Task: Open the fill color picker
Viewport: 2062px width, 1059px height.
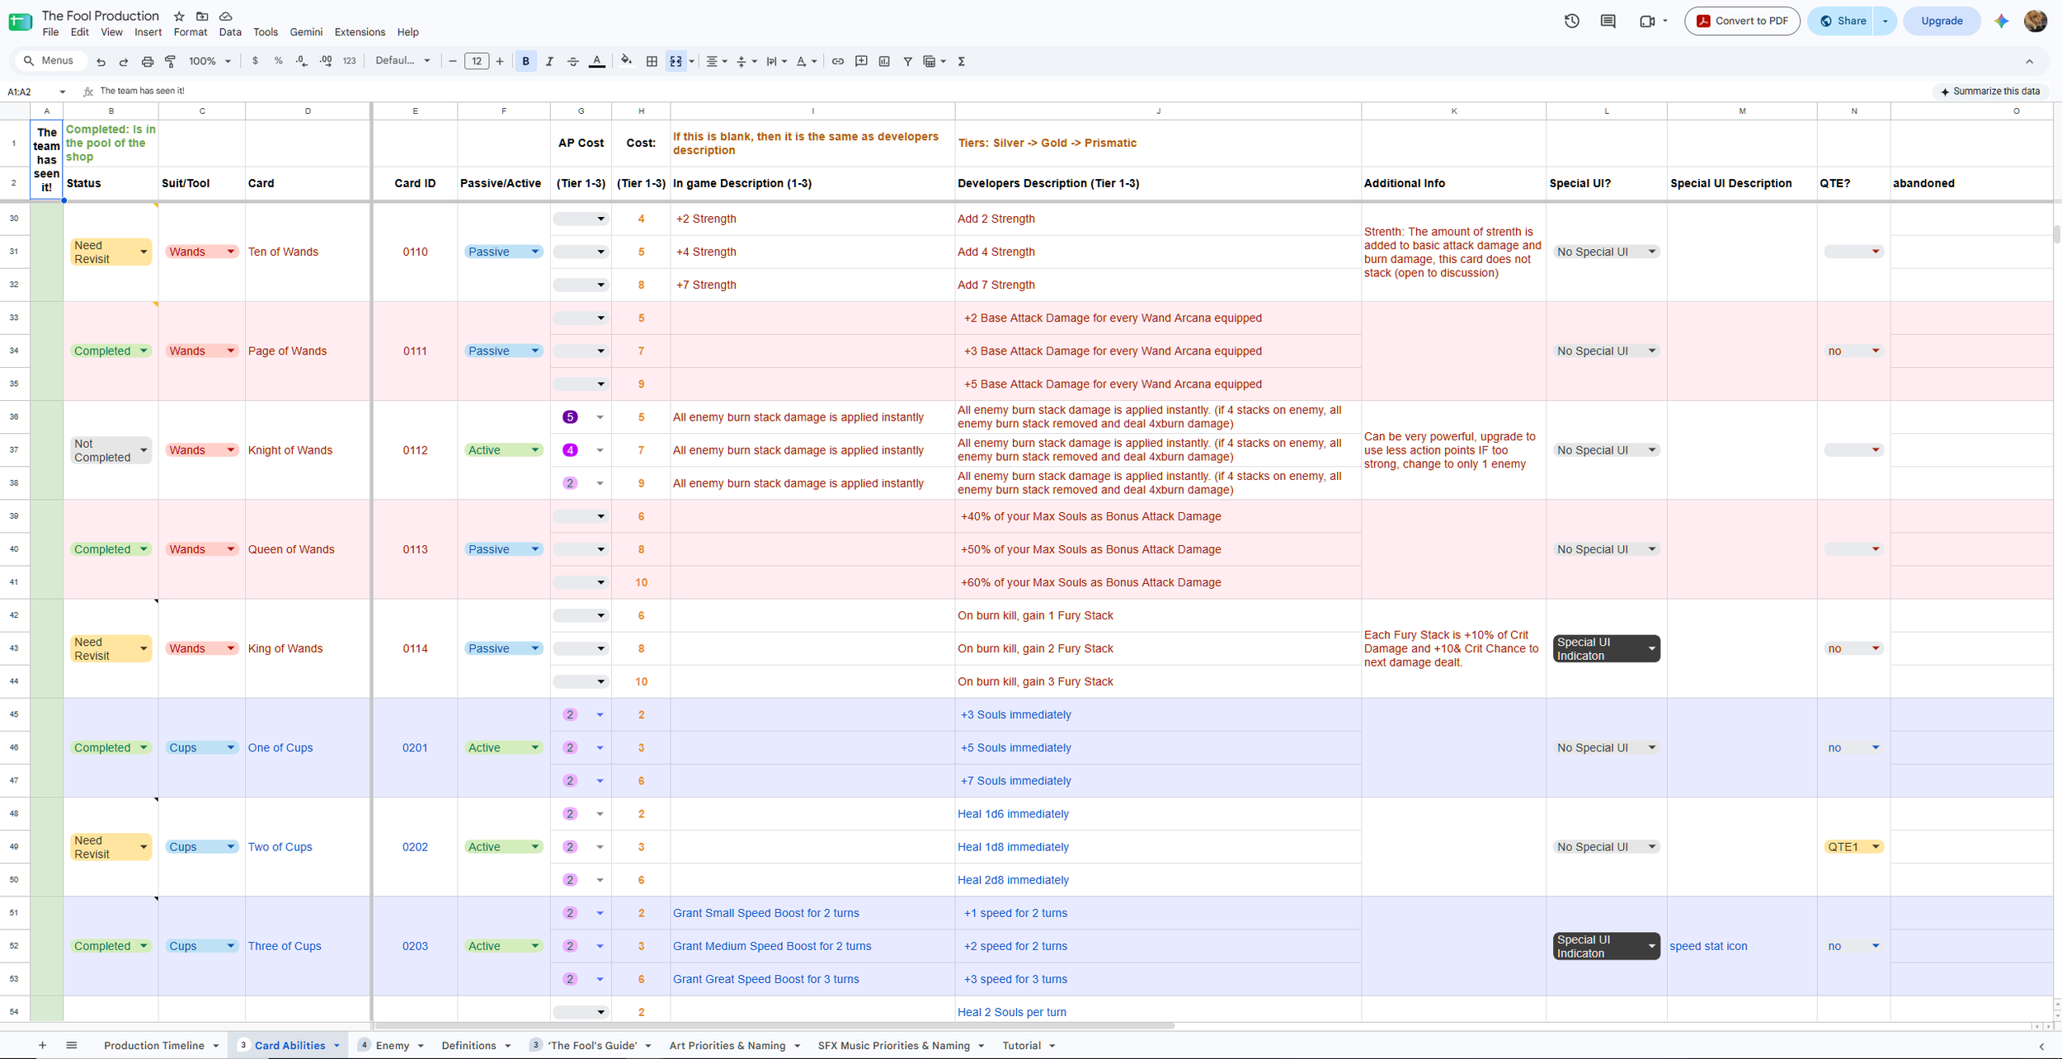Action: tap(627, 61)
